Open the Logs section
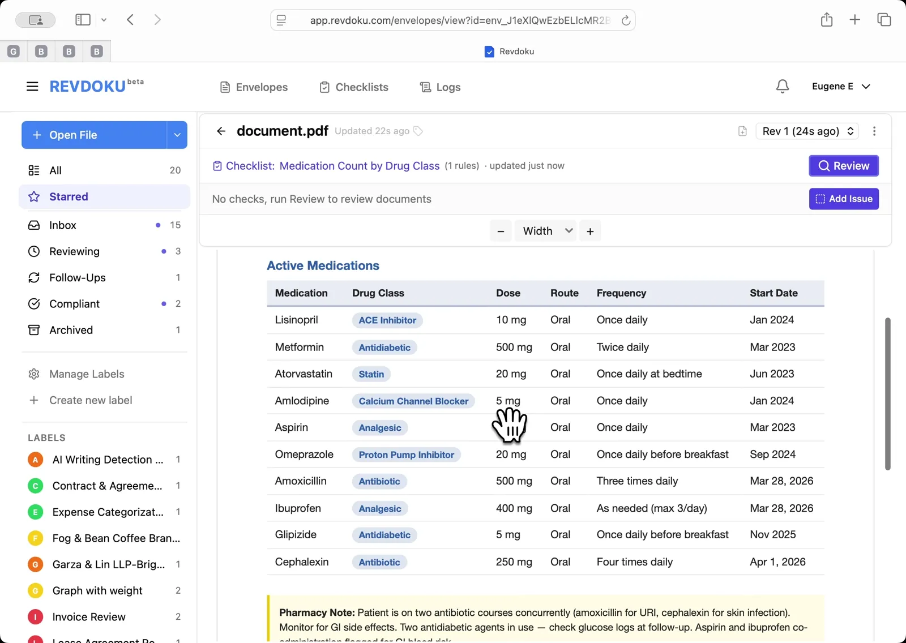 [x=440, y=87]
